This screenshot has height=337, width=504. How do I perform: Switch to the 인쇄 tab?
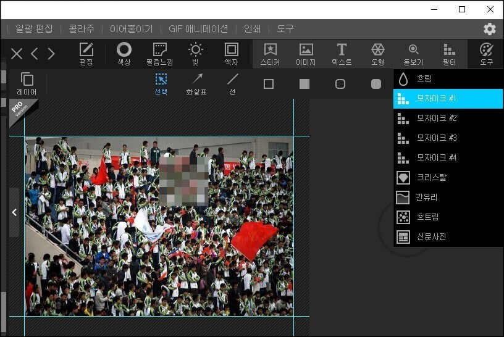pos(253,28)
